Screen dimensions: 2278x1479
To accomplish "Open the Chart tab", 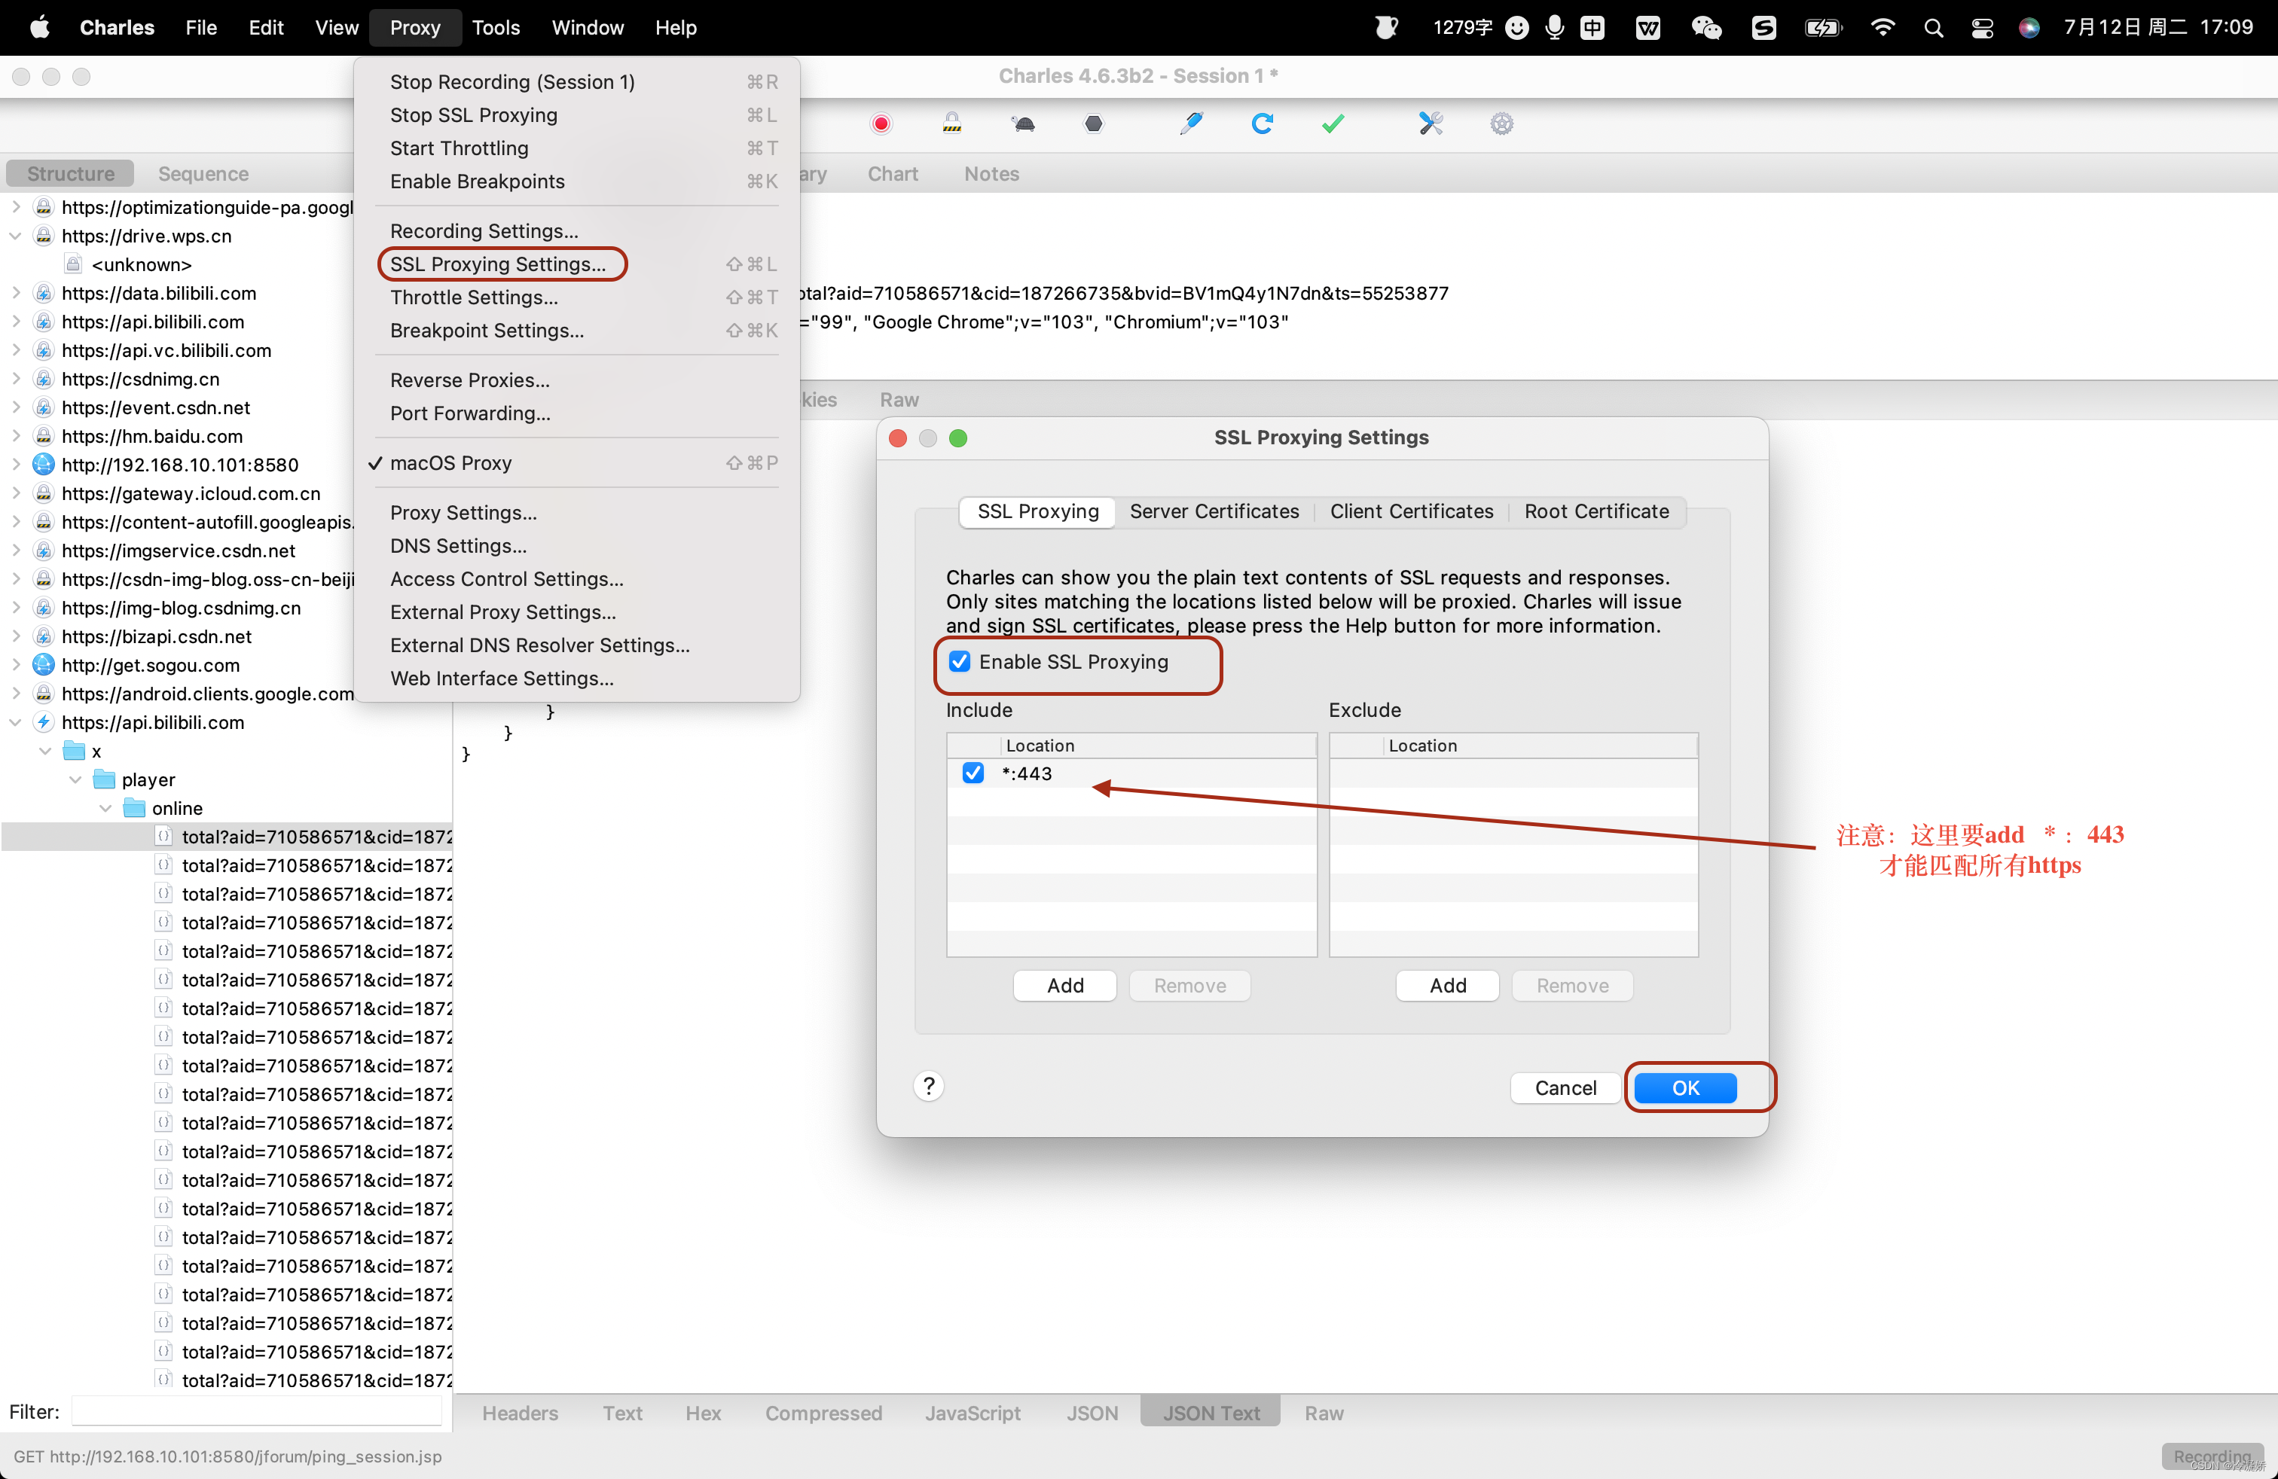I will (892, 174).
